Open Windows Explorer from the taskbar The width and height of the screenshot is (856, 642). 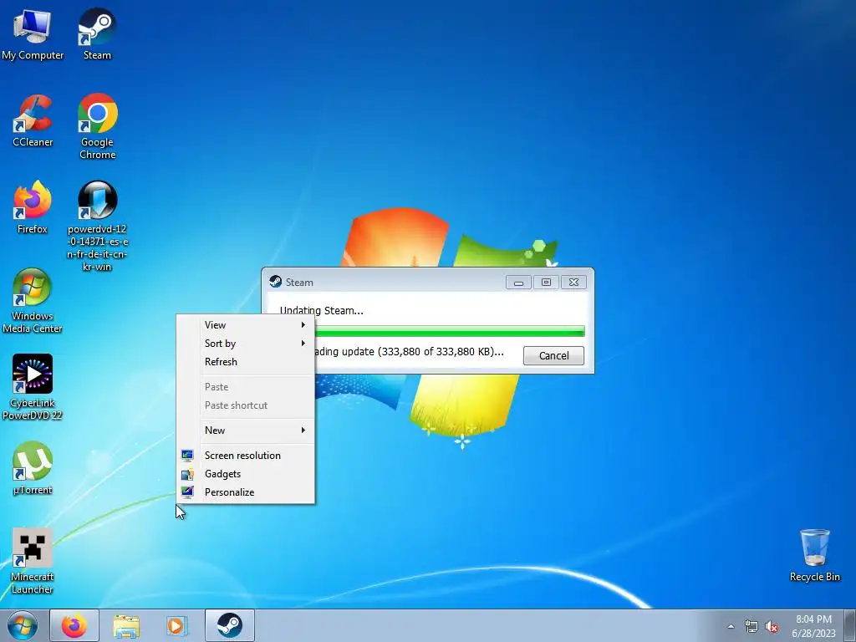point(126,625)
